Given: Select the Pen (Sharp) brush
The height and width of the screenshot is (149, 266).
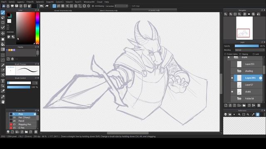Looking at the screenshot, I should [23, 118].
